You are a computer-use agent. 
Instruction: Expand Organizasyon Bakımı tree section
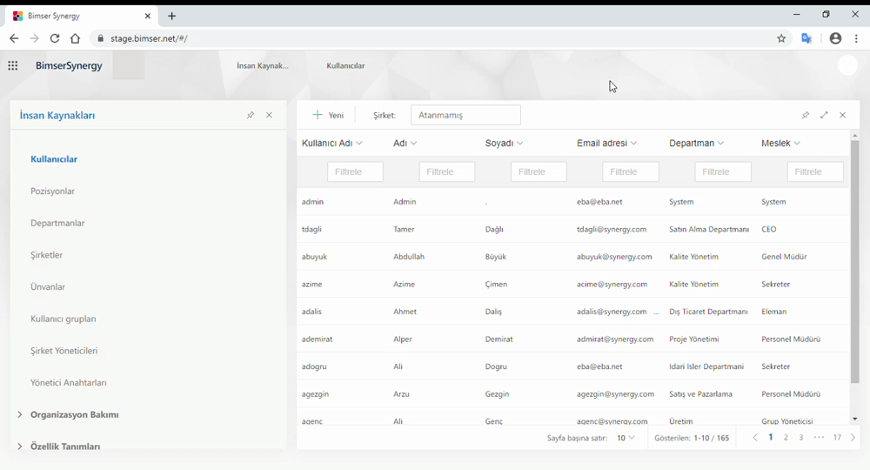click(x=20, y=414)
